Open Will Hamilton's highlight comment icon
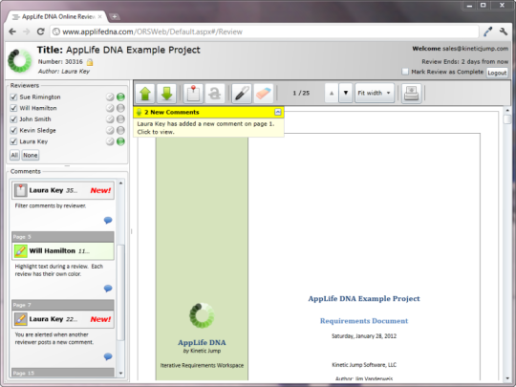 (x=20, y=251)
